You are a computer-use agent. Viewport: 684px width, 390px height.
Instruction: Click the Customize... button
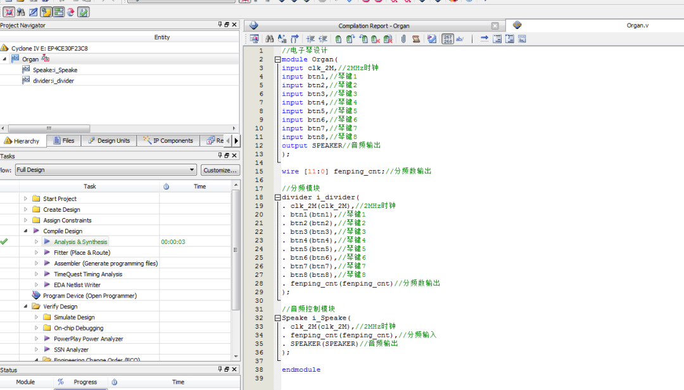(x=220, y=170)
